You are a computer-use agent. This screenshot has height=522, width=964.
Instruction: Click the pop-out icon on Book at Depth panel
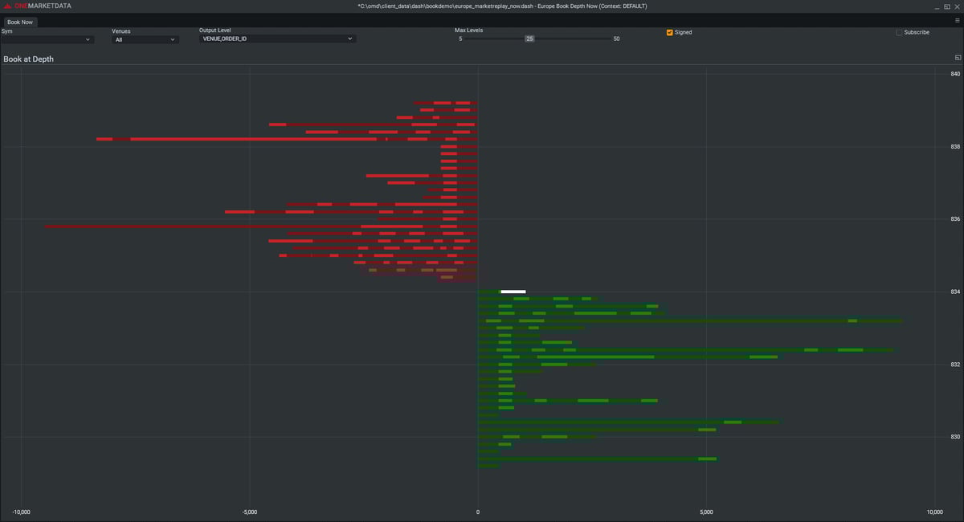point(957,57)
